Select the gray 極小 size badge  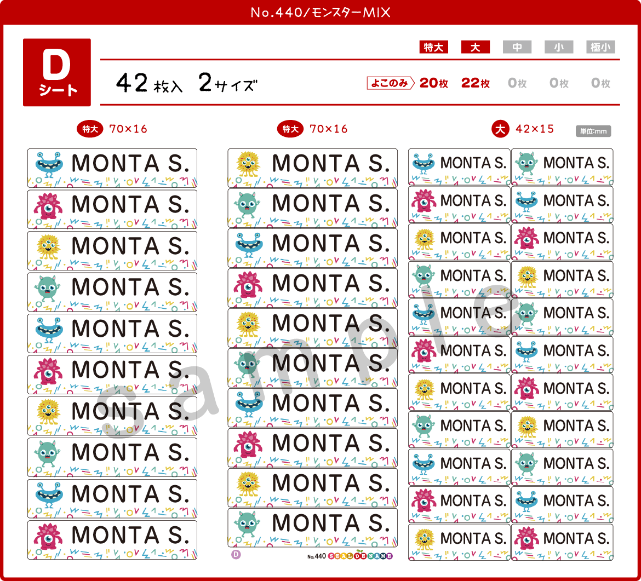[x=600, y=47]
